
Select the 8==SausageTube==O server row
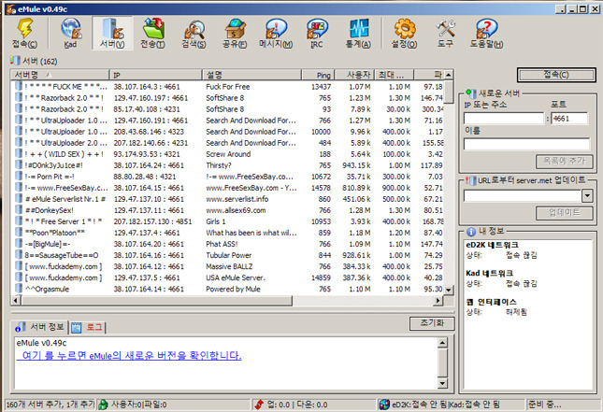[x=229, y=255]
